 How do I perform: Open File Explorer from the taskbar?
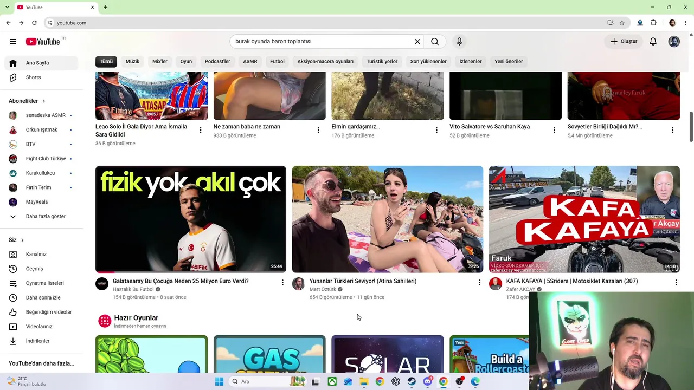(364, 381)
